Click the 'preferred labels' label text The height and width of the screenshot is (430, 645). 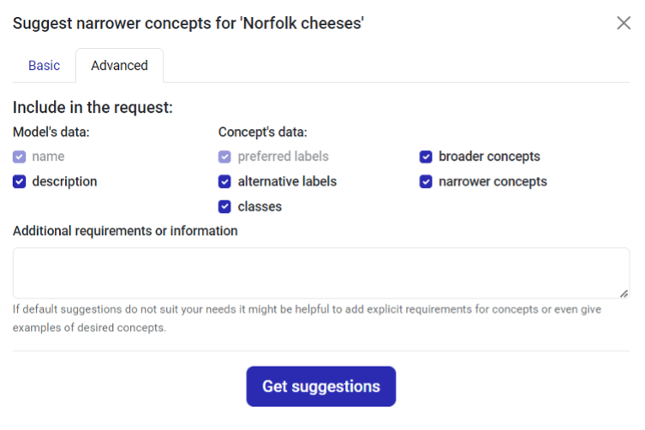(283, 156)
